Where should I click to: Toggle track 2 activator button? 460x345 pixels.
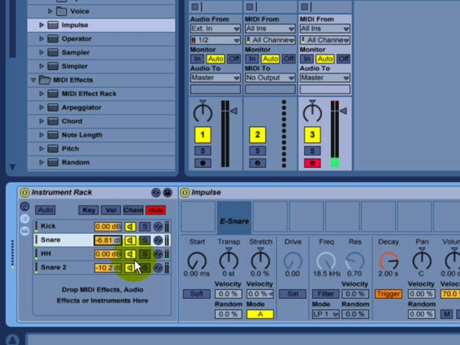click(x=258, y=134)
